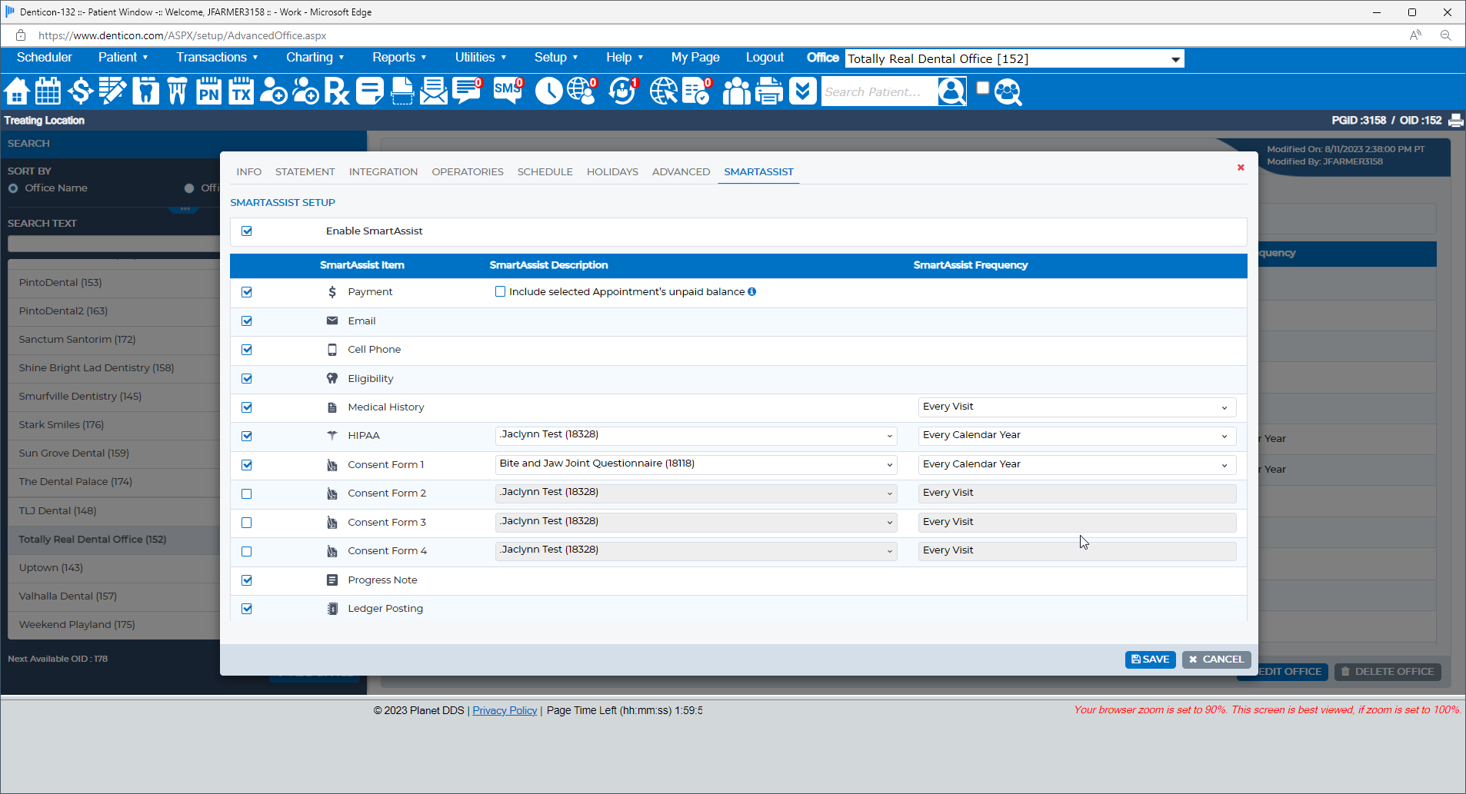The height and width of the screenshot is (794, 1466).
Task: Select Uptown (143) office row
Action: pyautogui.click(x=114, y=568)
